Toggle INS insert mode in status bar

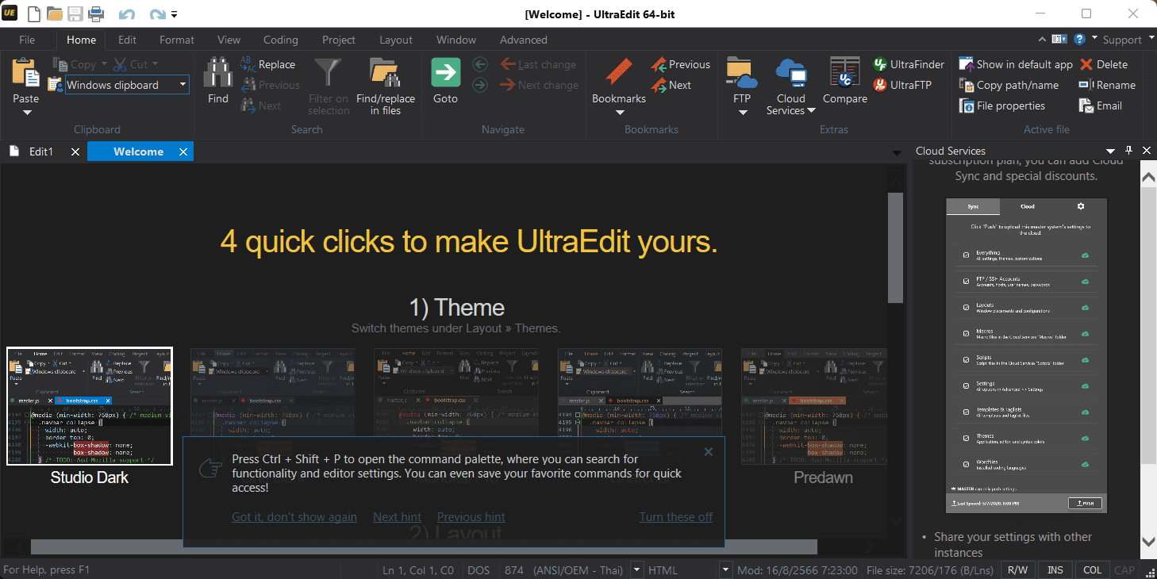coord(1055,570)
